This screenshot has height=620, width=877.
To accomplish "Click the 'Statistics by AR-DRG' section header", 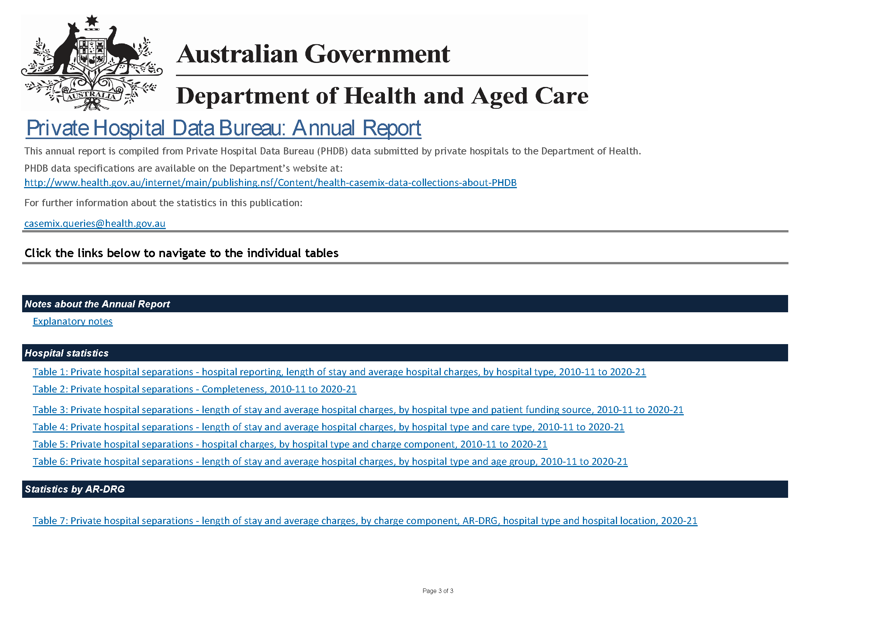I will coord(405,489).
